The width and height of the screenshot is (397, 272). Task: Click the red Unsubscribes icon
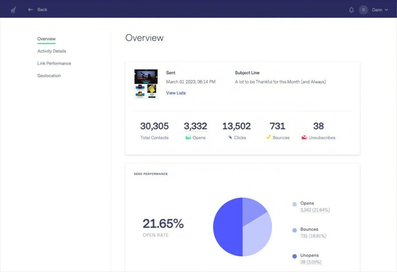click(x=305, y=137)
